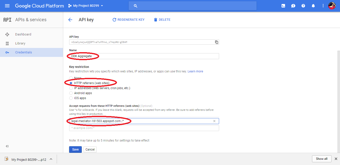The height and width of the screenshot is (165, 340).
Task: Click the empty *.example.com/* referrer field
Action: coord(144,128)
